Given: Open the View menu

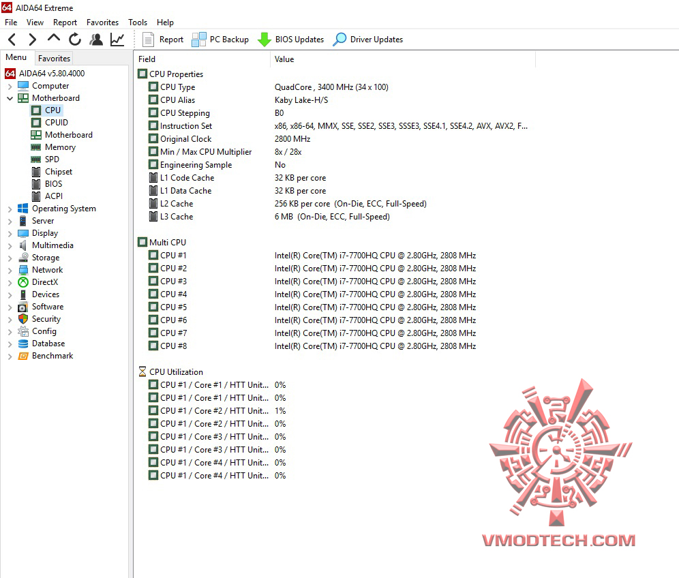Looking at the screenshot, I should point(35,22).
